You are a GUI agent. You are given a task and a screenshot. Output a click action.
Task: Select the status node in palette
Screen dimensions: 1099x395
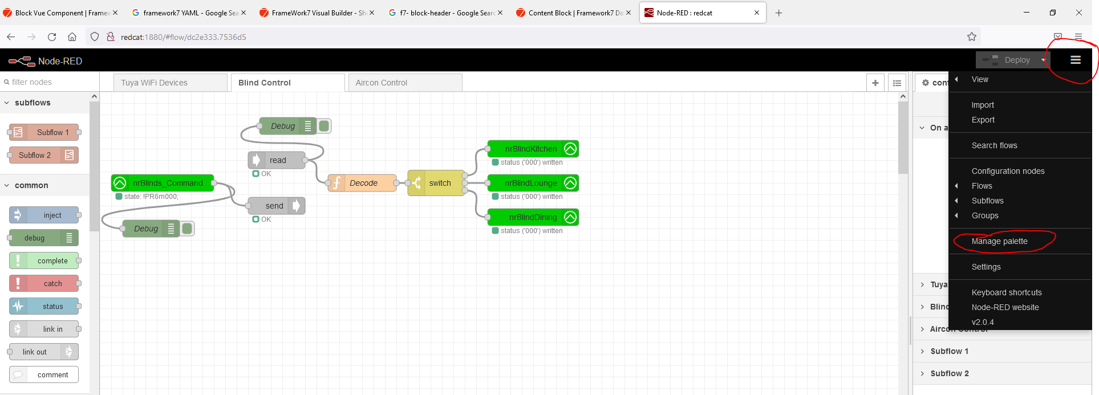pos(44,306)
